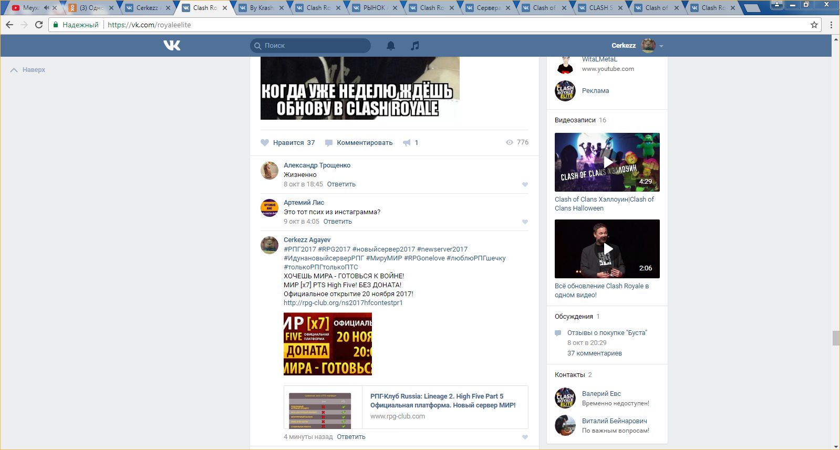Click the discussion bubble icon by Отзывы
Image resolution: width=840 pixels, height=450 pixels.
pos(558,333)
